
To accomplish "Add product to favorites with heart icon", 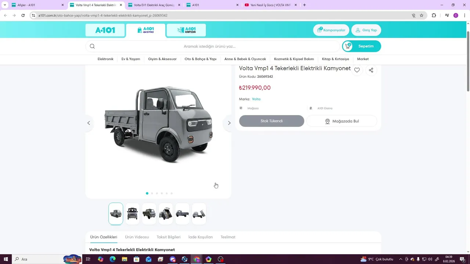I will (x=357, y=70).
